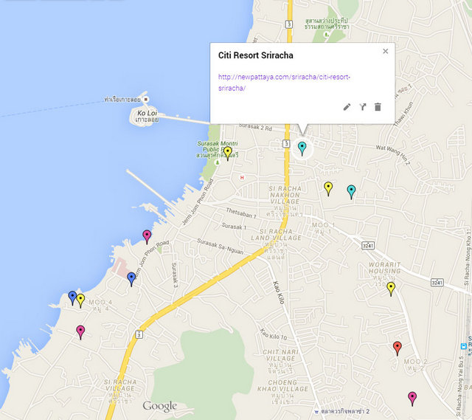Close the Citi Resort Sriracha info window

click(x=385, y=51)
